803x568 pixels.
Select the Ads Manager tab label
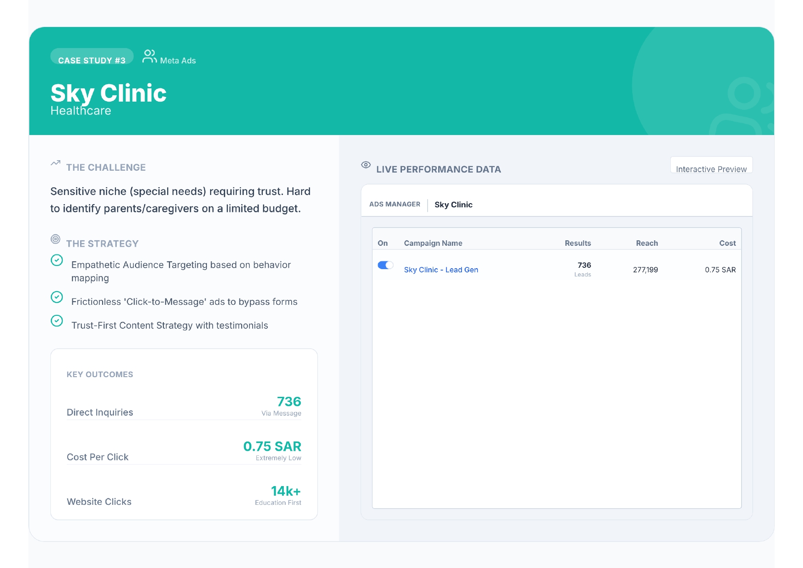click(x=395, y=204)
